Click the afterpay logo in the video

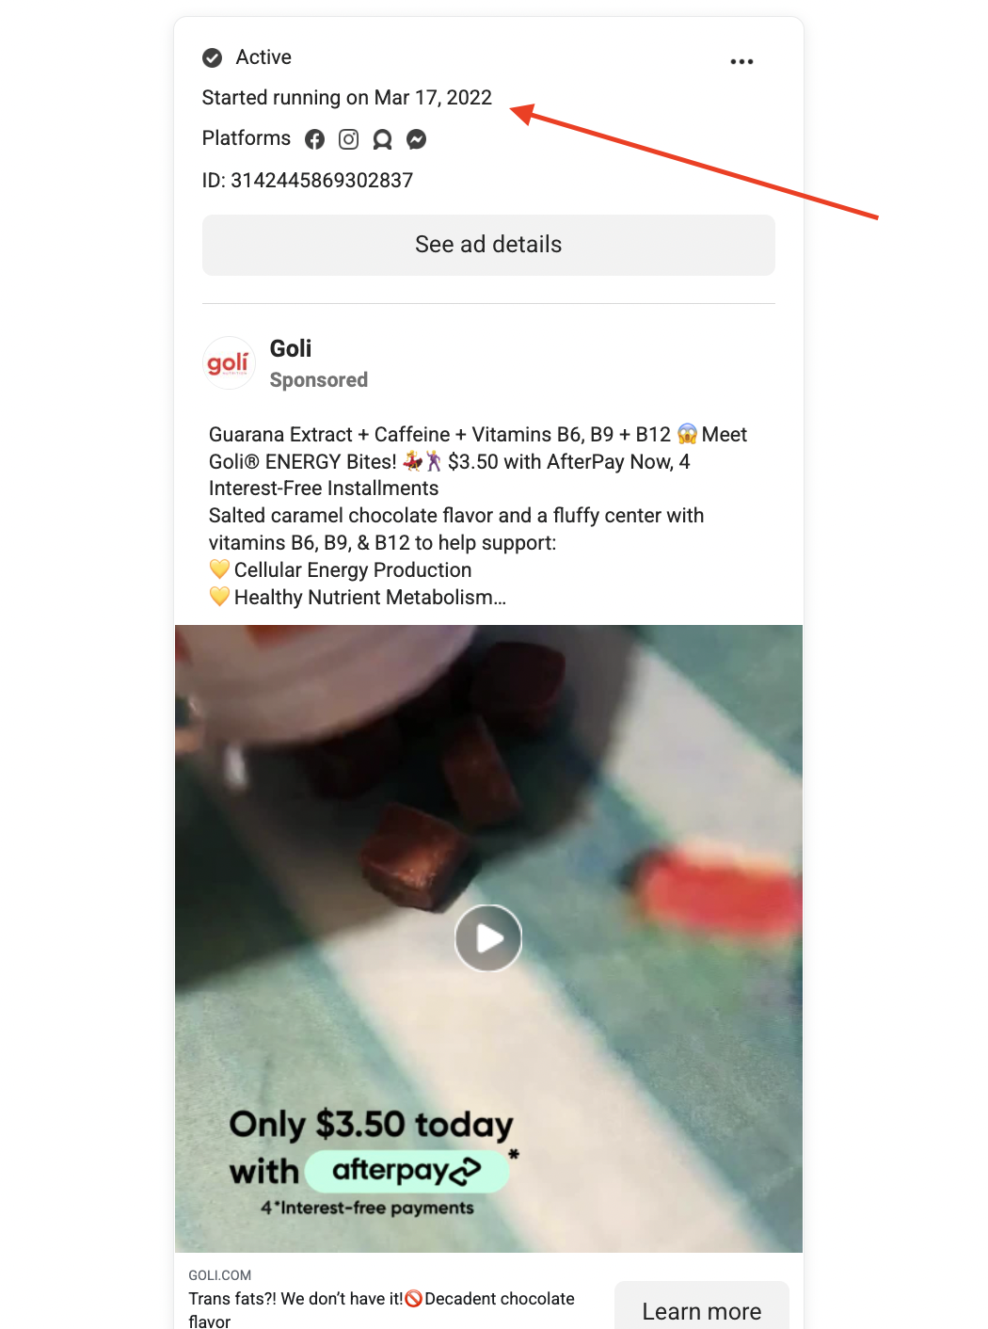[406, 1171]
